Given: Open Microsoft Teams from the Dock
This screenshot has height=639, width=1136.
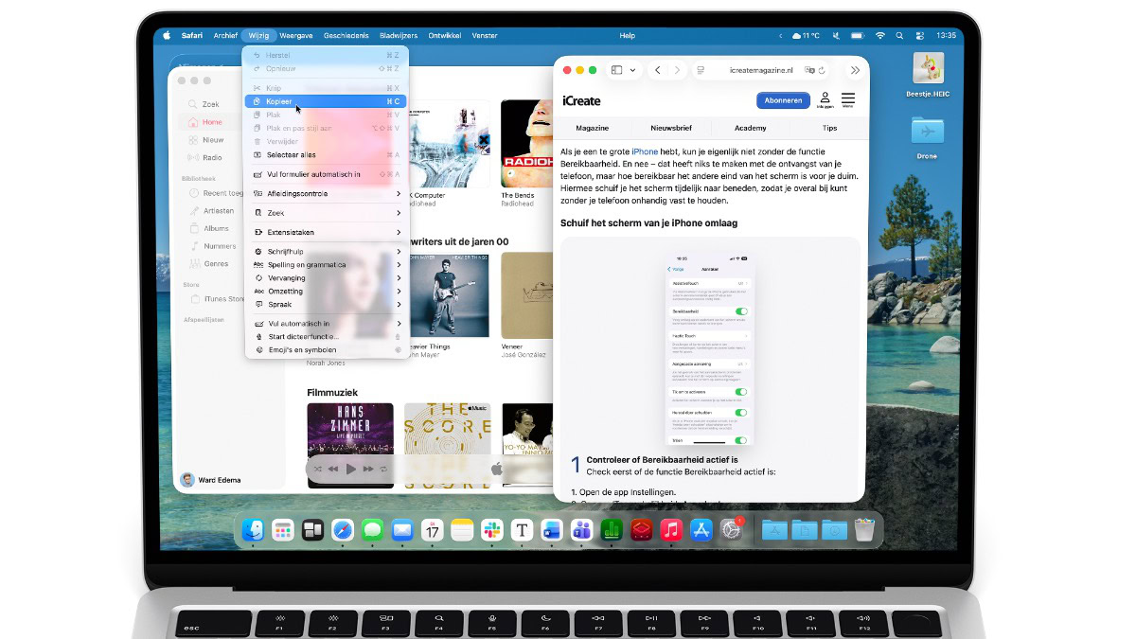Looking at the screenshot, I should [581, 530].
